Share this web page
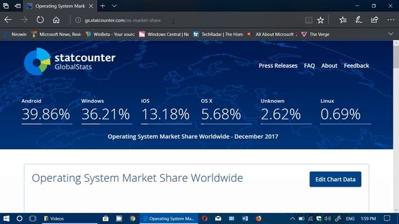399x224 pixels. pyautogui.click(x=375, y=20)
